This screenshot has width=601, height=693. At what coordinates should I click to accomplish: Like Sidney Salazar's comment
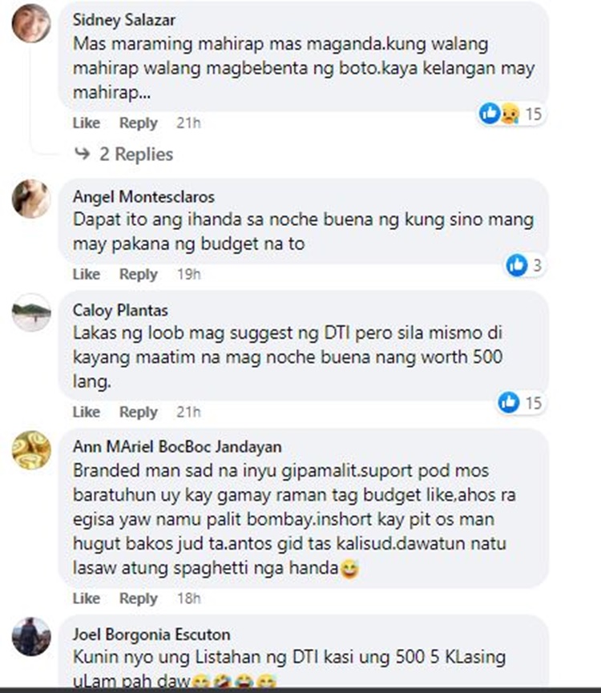coord(87,123)
